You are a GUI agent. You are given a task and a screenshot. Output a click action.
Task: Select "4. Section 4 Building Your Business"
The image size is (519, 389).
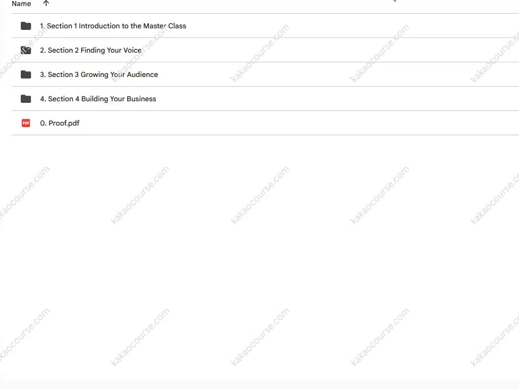(x=98, y=99)
